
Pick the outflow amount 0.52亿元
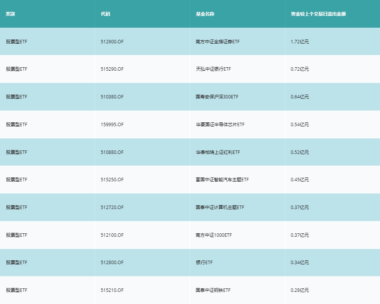tap(300, 152)
